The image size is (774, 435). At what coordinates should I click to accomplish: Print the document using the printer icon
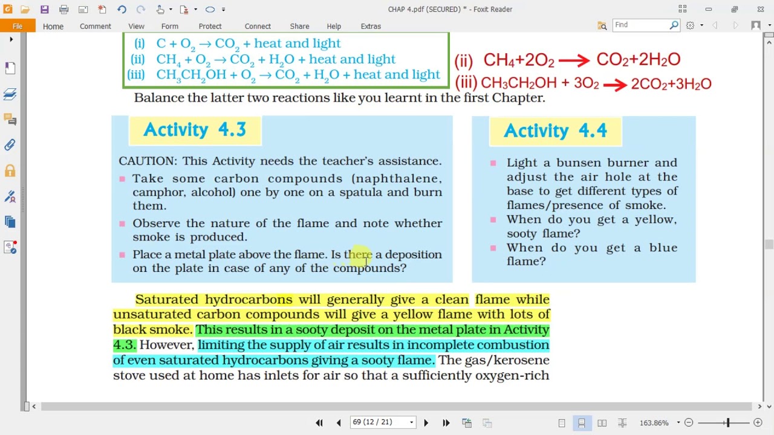click(x=63, y=9)
